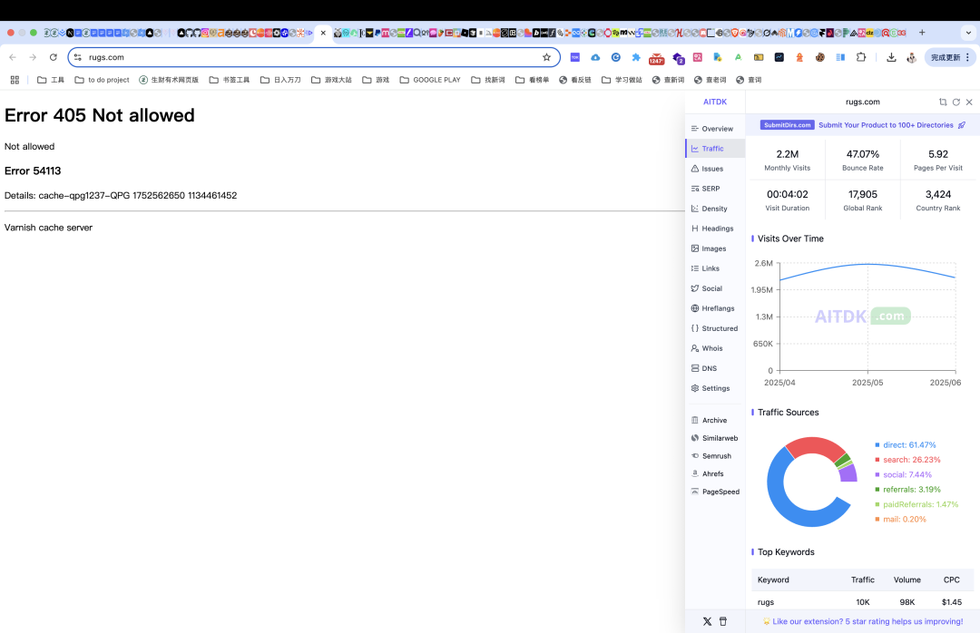Open the 日入万刀 bookmark folder
Screen dimensions: 980x633
tap(280, 80)
